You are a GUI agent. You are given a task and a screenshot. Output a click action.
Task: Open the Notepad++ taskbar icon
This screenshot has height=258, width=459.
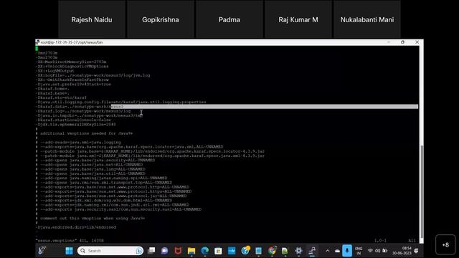285,251
